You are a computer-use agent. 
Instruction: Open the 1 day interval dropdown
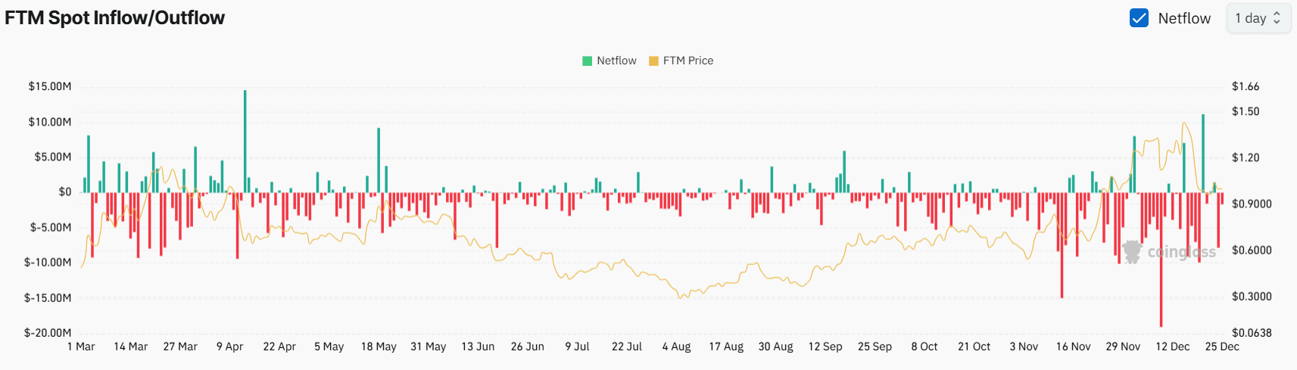pos(1255,18)
